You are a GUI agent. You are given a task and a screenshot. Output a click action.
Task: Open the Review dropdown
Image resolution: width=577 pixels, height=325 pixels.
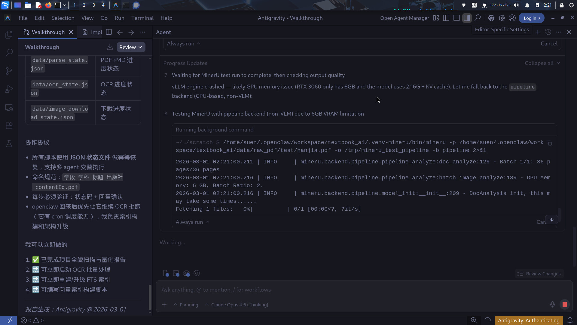click(131, 47)
